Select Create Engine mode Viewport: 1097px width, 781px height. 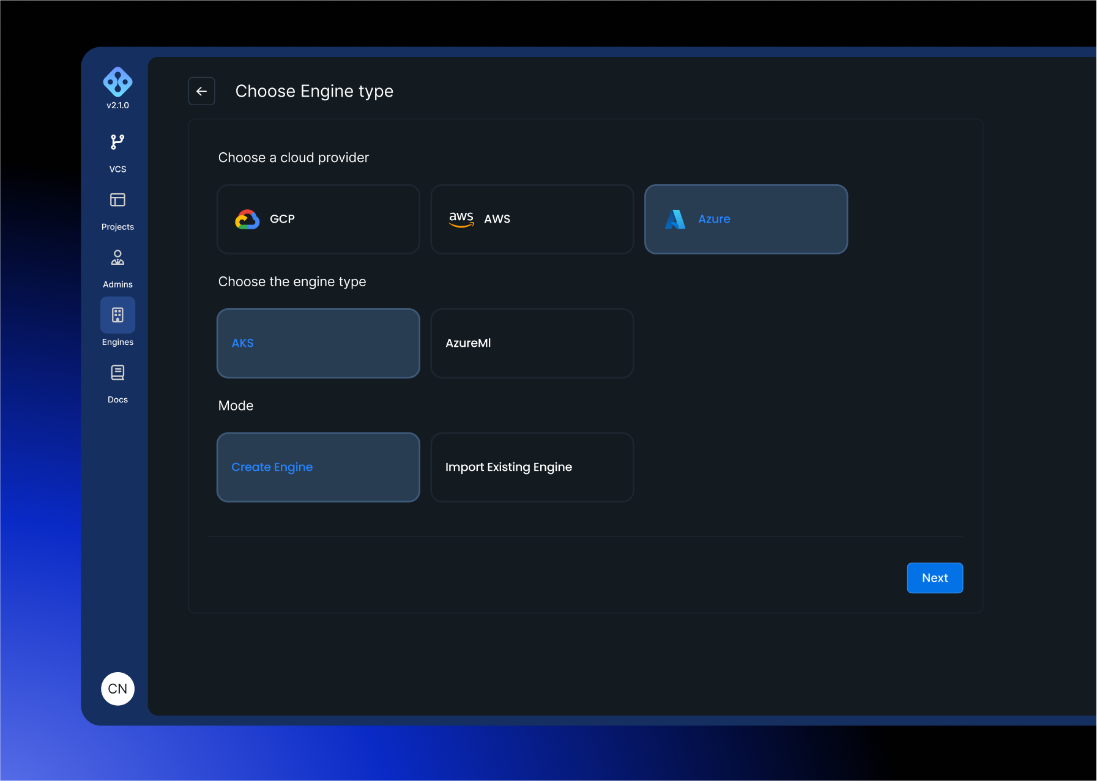[318, 467]
